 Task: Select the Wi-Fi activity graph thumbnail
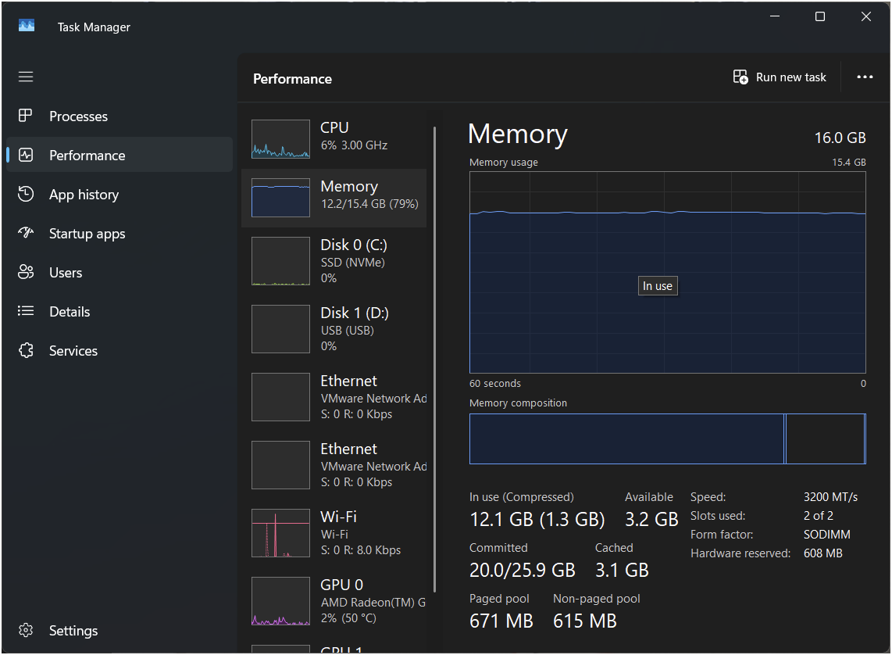point(280,533)
